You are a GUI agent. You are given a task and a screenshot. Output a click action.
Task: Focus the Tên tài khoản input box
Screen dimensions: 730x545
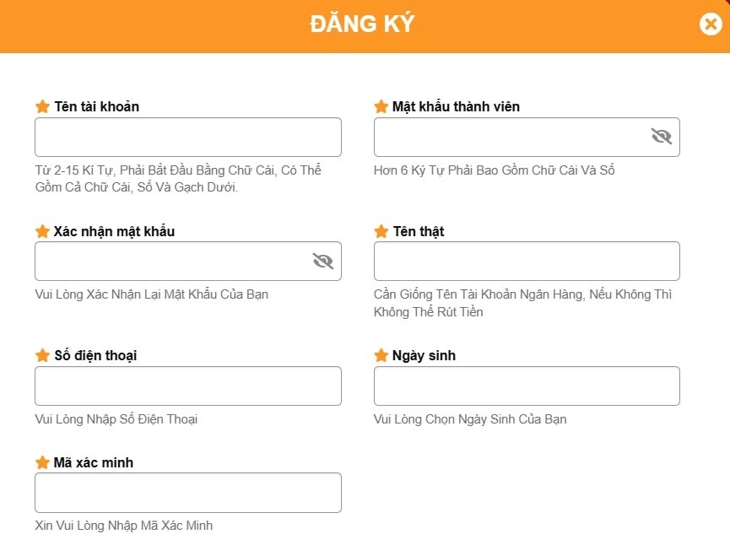pos(187,137)
